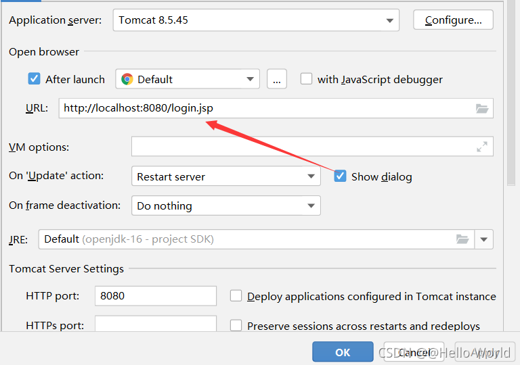This screenshot has height=365, width=520.
Task: Click Tomcat Server Settings section label
Action: coord(66,268)
